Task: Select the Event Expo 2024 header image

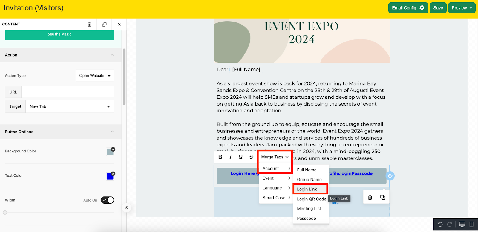Action: coord(301,41)
